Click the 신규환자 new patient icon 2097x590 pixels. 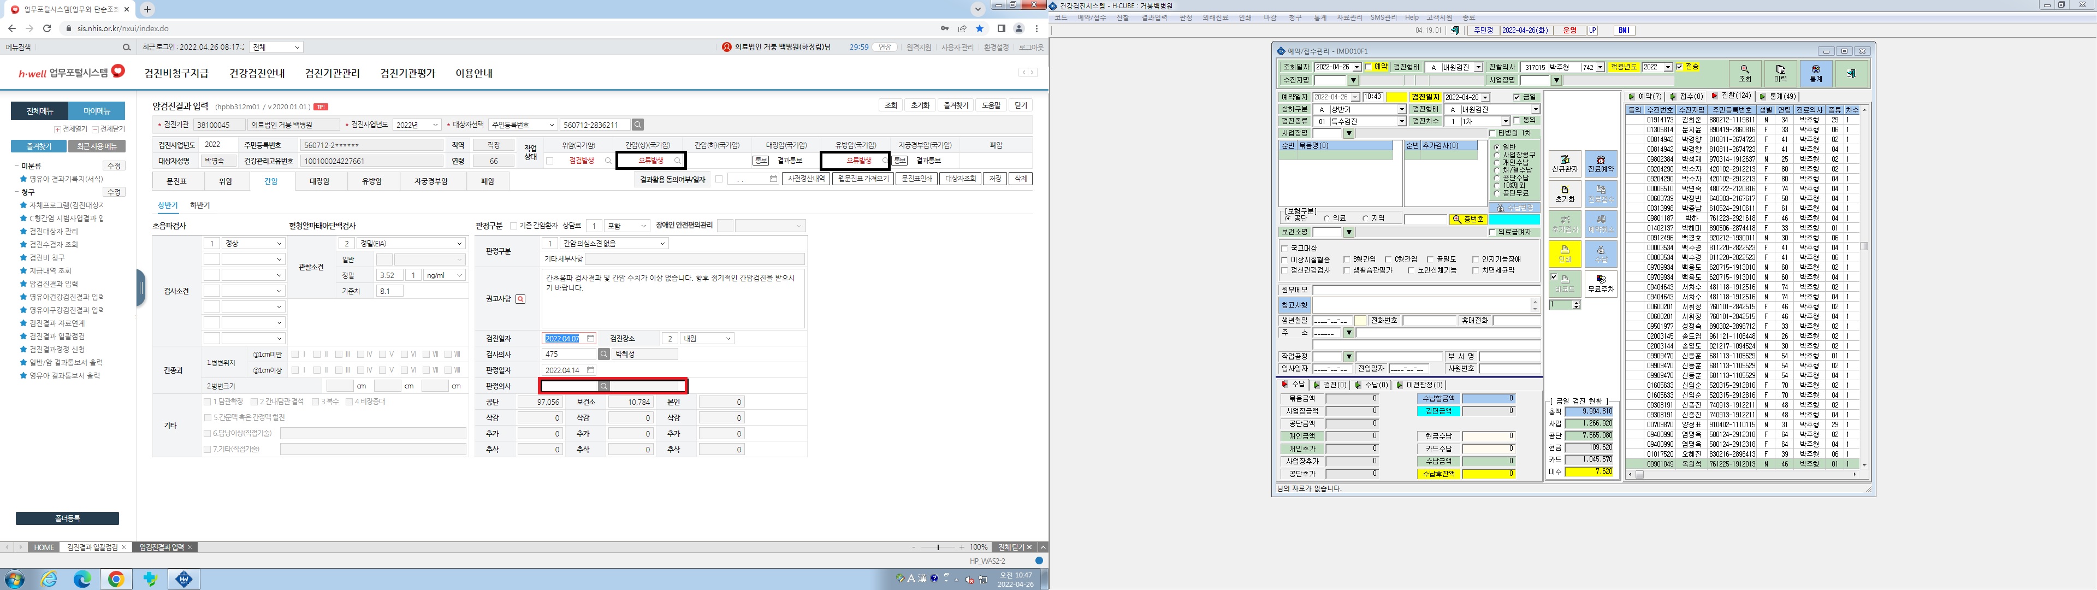(1565, 164)
